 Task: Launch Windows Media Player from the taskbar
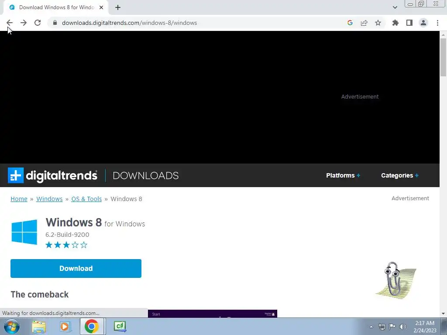pos(65,326)
